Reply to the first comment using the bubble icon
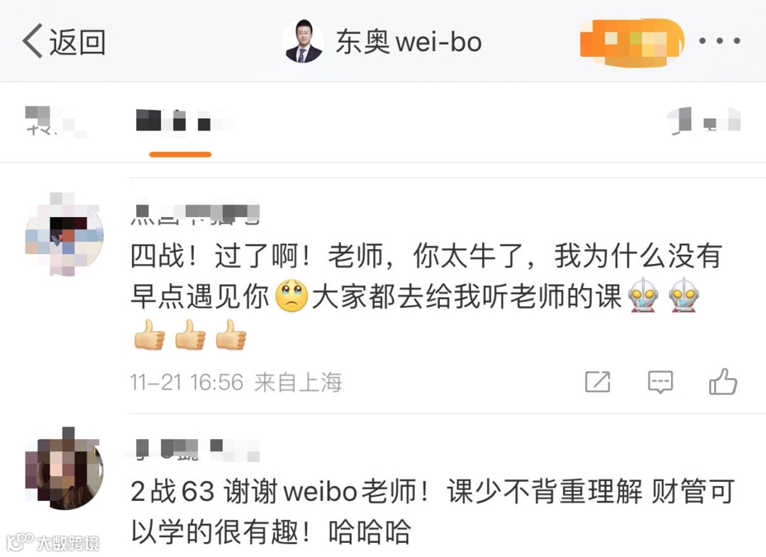 (x=660, y=382)
